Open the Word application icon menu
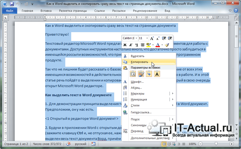241x149 pixels. point(5,4)
